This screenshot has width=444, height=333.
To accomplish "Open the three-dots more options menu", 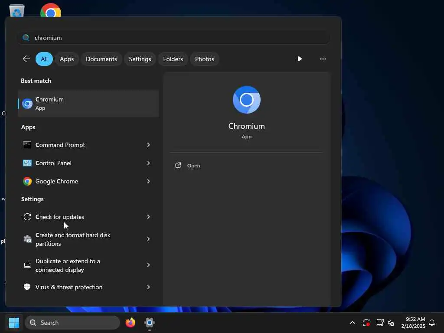I will (323, 59).
